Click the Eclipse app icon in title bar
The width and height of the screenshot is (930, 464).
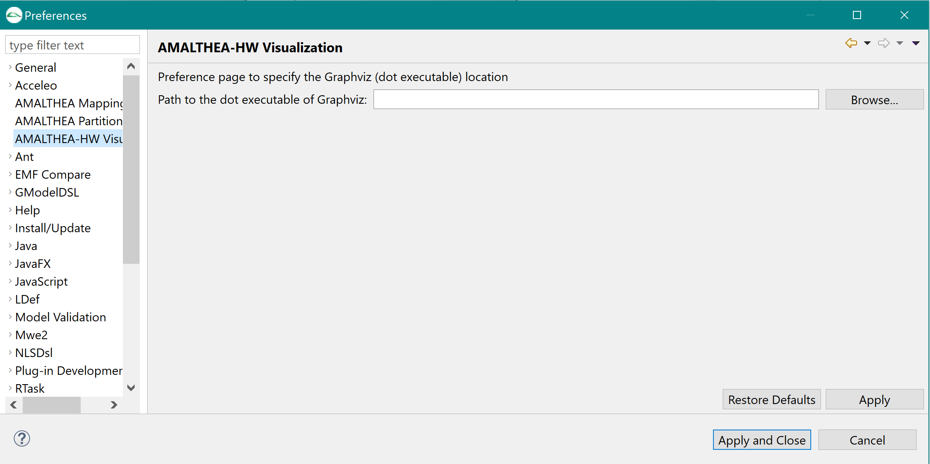coord(14,15)
